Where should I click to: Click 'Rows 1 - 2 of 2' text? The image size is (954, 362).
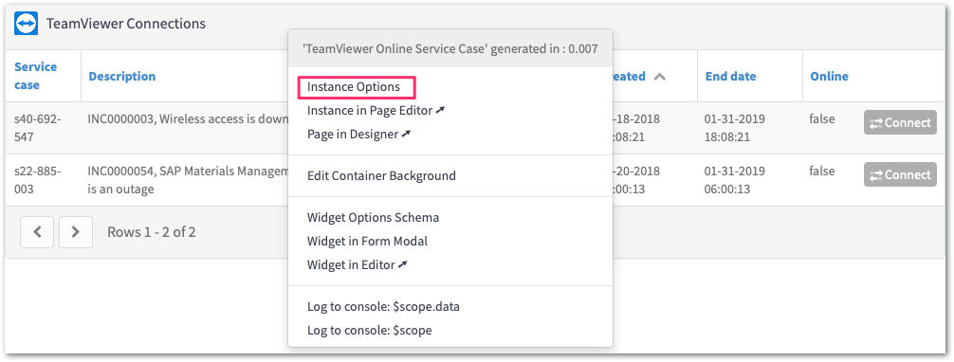(x=152, y=232)
